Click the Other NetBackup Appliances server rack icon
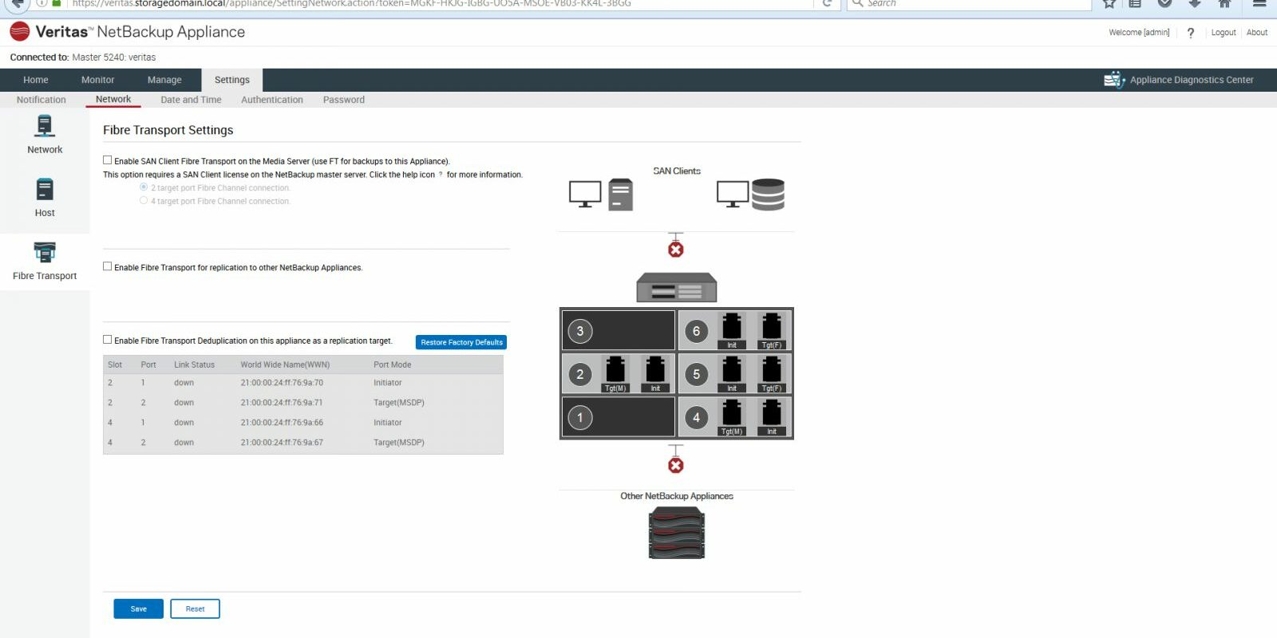The image size is (1277, 638). [677, 534]
